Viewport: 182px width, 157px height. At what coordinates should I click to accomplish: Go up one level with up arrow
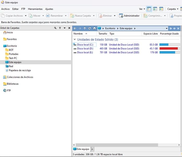pyautogui.click(x=85, y=28)
